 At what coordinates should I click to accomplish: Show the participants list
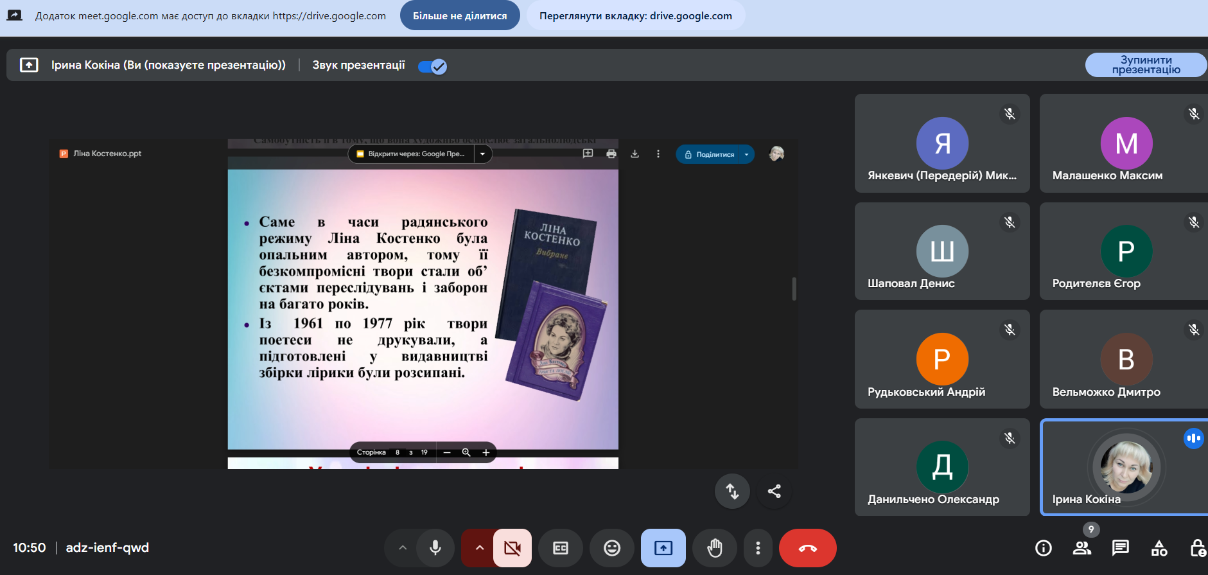pos(1082,548)
